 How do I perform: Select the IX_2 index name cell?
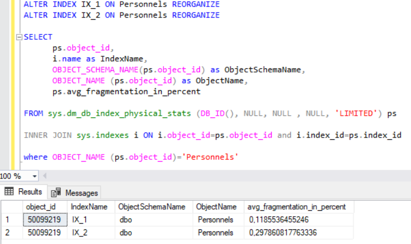point(83,233)
